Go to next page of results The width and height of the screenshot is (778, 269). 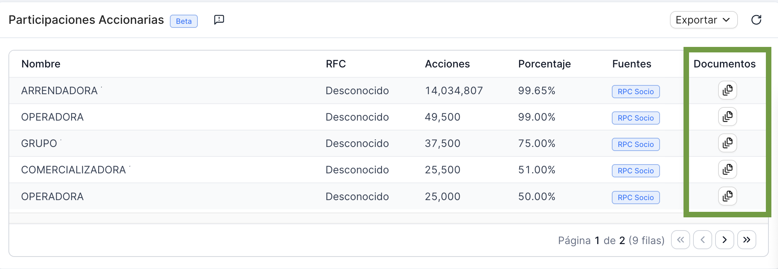tap(725, 240)
